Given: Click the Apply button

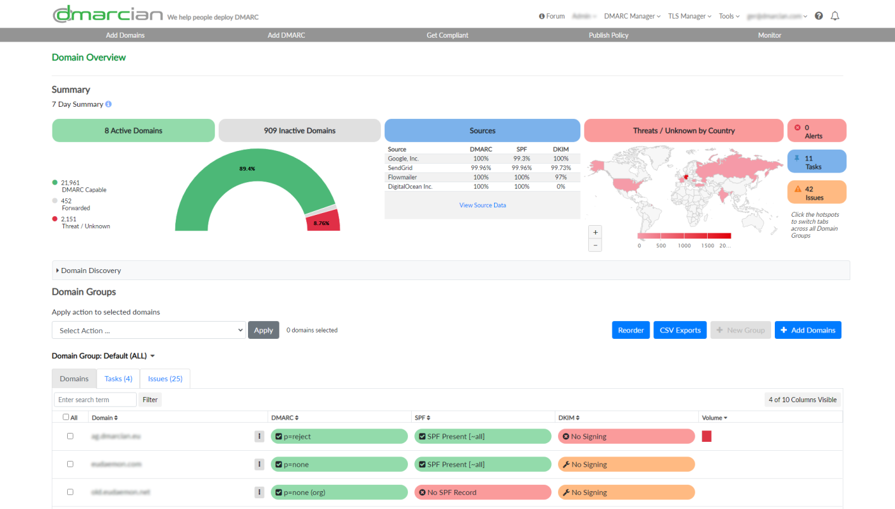Looking at the screenshot, I should pyautogui.click(x=263, y=330).
